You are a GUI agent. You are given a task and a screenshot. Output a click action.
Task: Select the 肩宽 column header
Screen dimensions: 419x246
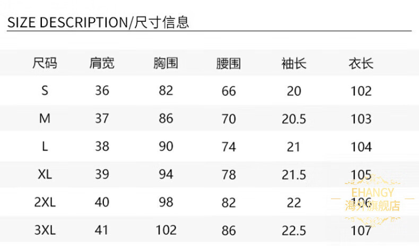click(102, 64)
